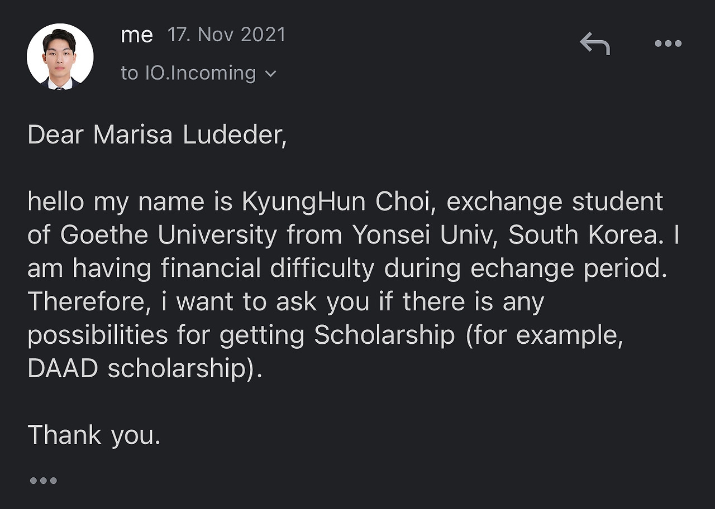715x509 pixels.
Task: Click the word "Scholarship" before the parenthesis
Action: point(384,336)
